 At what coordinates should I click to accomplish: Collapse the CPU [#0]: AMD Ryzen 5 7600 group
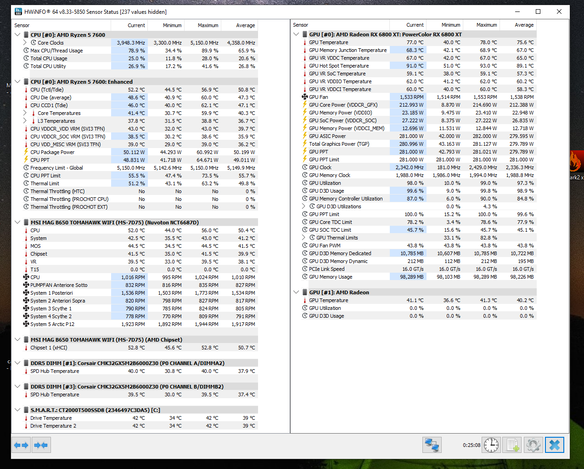pos(17,34)
